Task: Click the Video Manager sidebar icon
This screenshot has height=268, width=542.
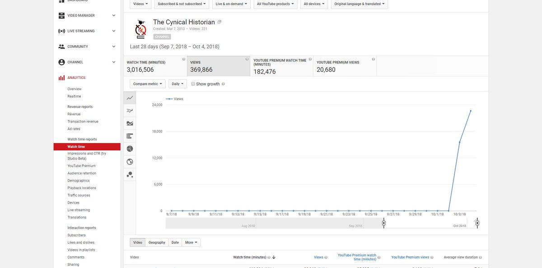Action: coord(61,15)
